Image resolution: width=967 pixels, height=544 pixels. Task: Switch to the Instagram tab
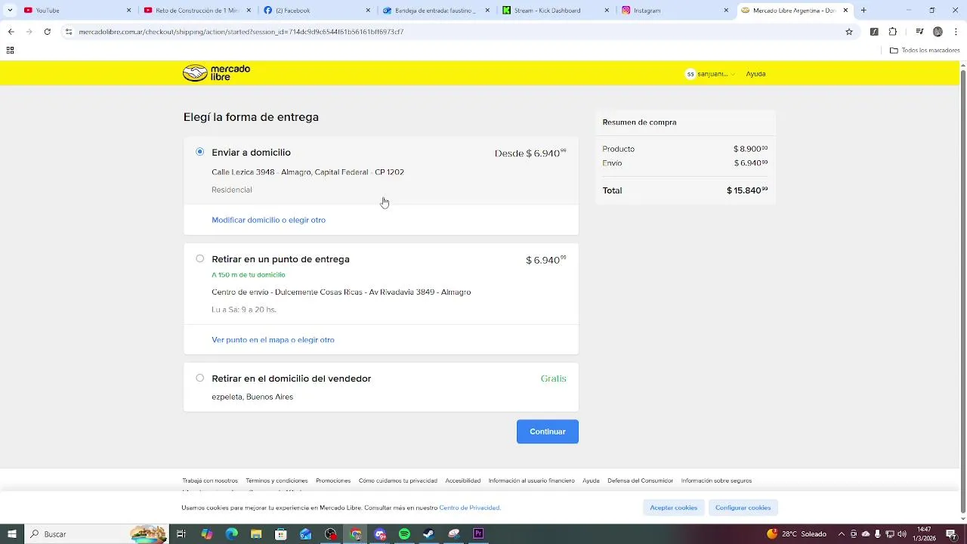coord(674,11)
